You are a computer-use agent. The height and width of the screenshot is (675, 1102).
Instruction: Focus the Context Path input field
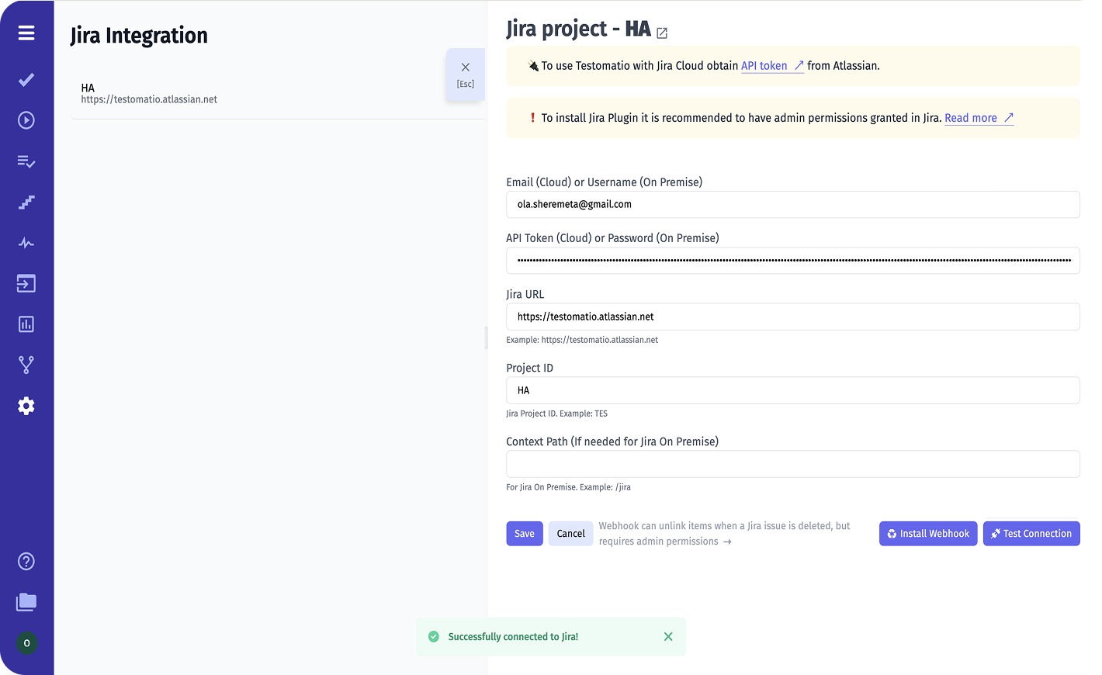pyautogui.click(x=792, y=464)
